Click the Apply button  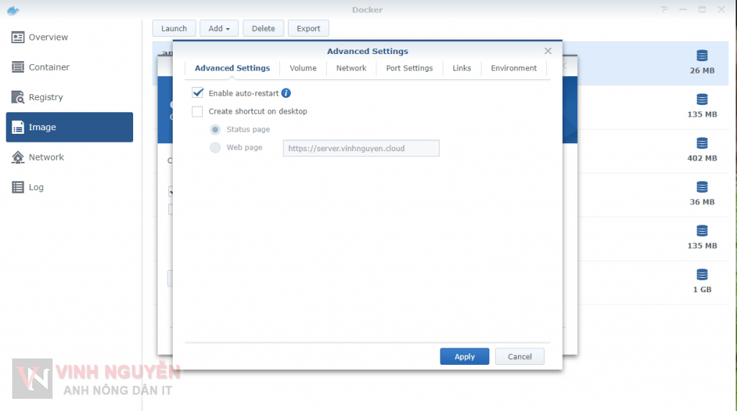[464, 356]
